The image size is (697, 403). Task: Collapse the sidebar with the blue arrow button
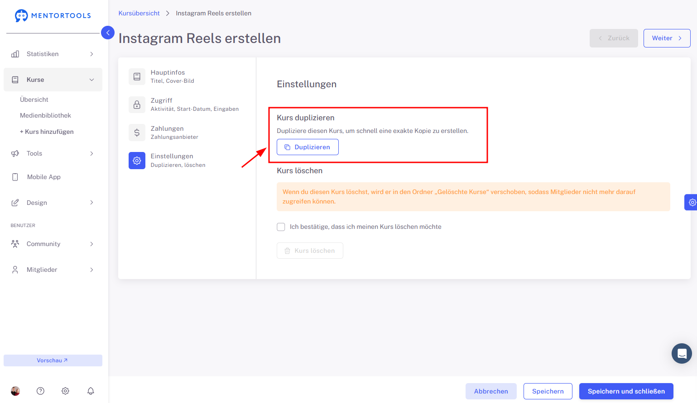pyautogui.click(x=108, y=33)
